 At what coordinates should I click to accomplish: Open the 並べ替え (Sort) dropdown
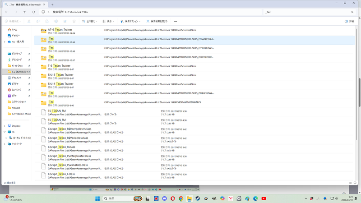pos(90,21)
